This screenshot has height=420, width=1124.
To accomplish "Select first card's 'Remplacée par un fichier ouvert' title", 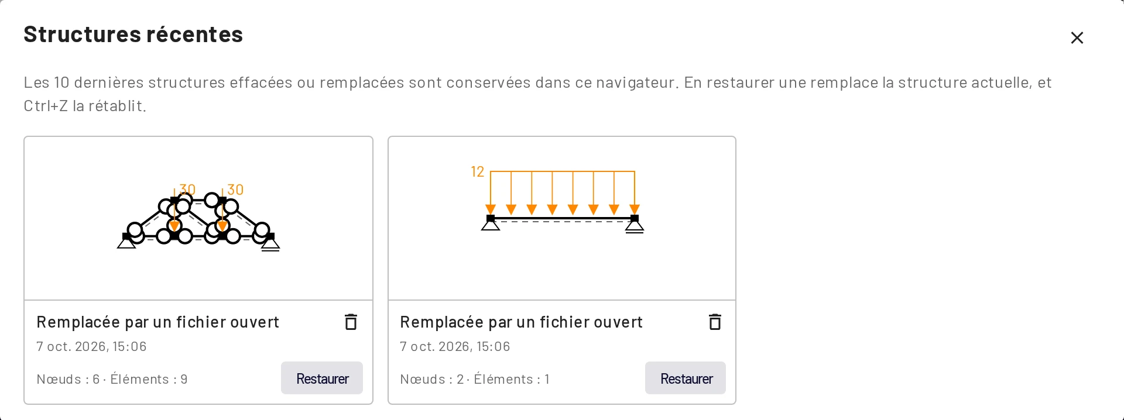I will coord(157,322).
